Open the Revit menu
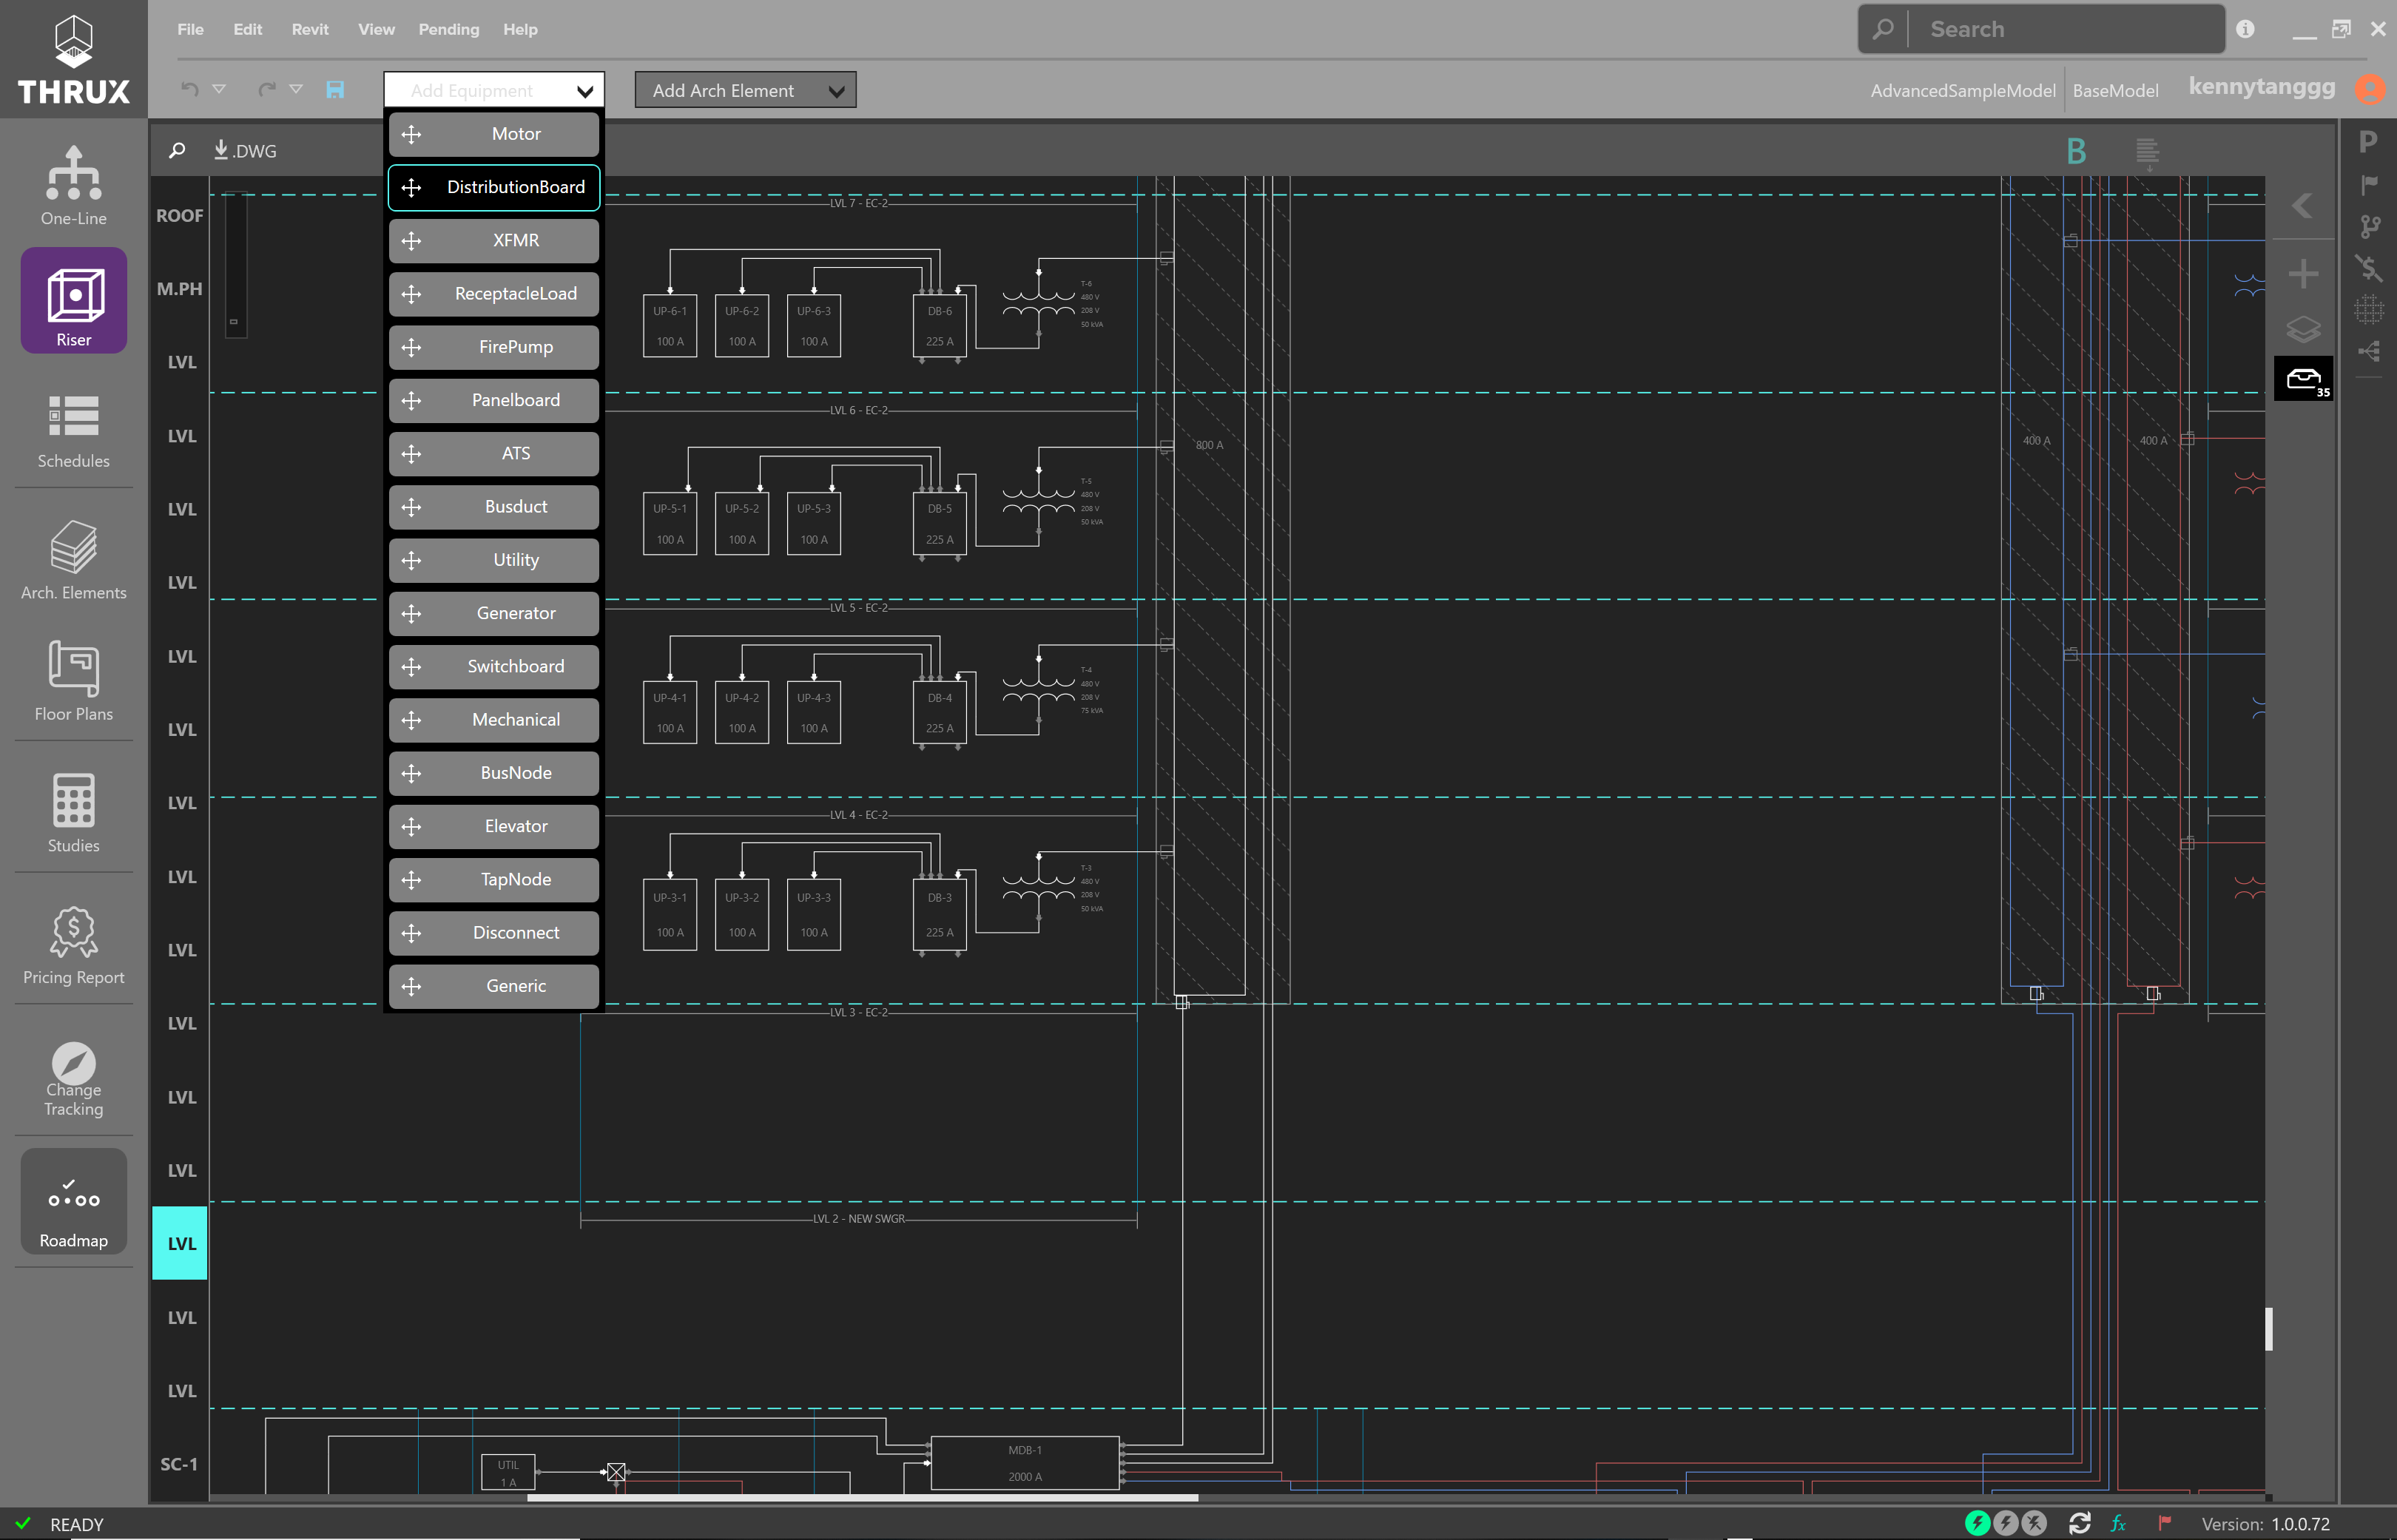Viewport: 2397px width, 1540px height. tap(310, 29)
